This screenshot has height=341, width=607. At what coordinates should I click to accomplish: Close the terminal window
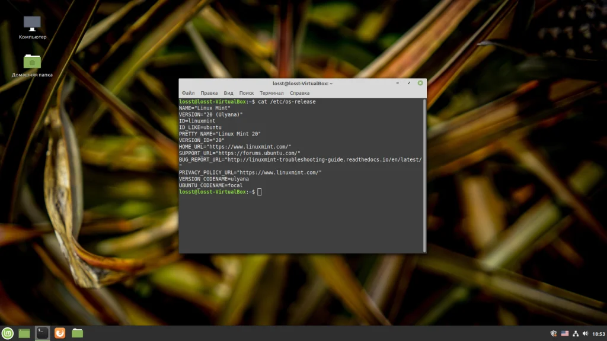click(420, 83)
